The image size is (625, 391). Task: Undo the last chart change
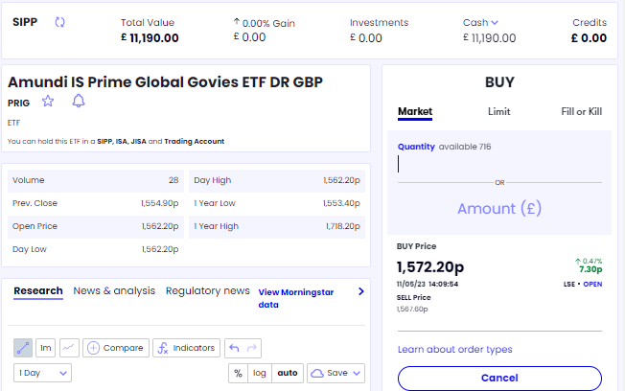point(234,348)
